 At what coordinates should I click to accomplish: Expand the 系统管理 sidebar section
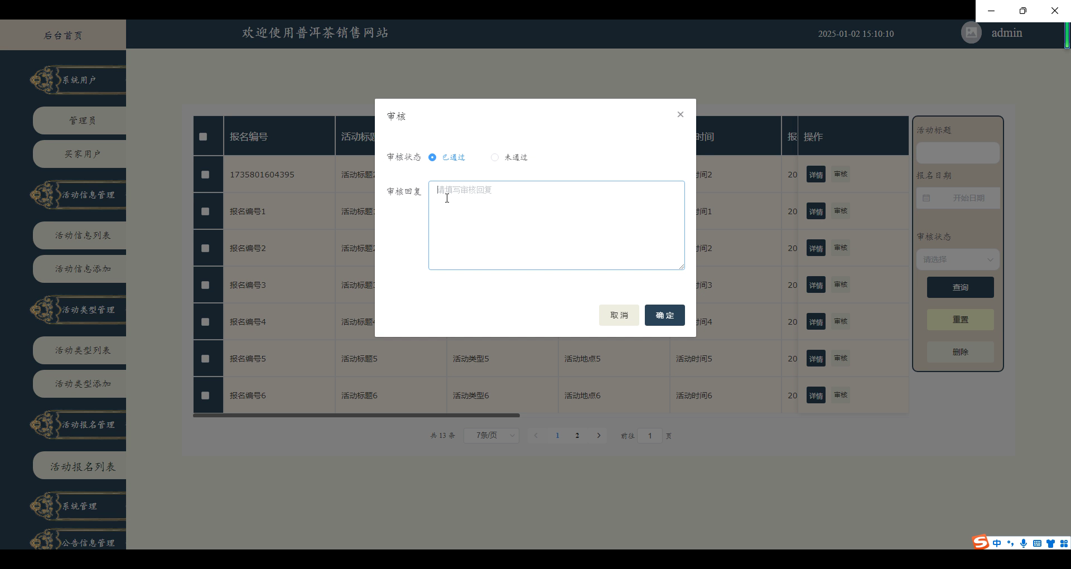click(78, 506)
